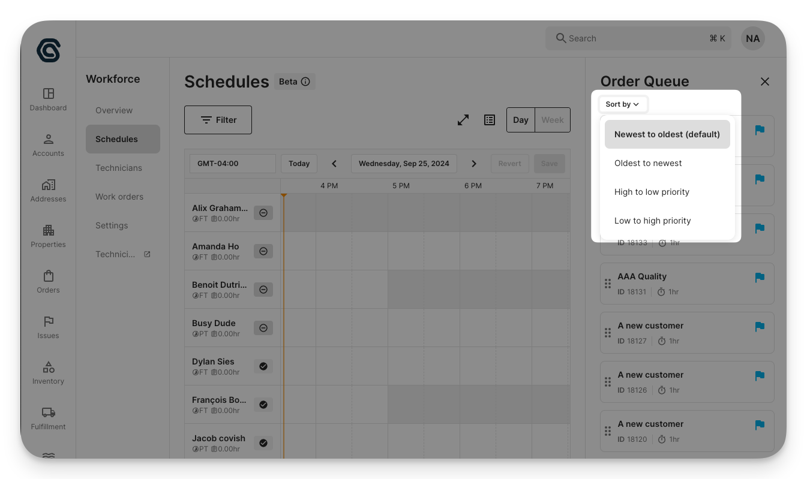This screenshot has width=807, height=479.
Task: Click blue flag on order 18127
Action: tap(760, 326)
